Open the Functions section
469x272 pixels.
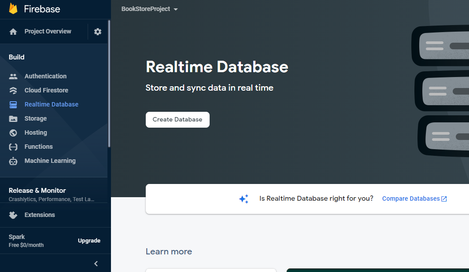point(38,147)
